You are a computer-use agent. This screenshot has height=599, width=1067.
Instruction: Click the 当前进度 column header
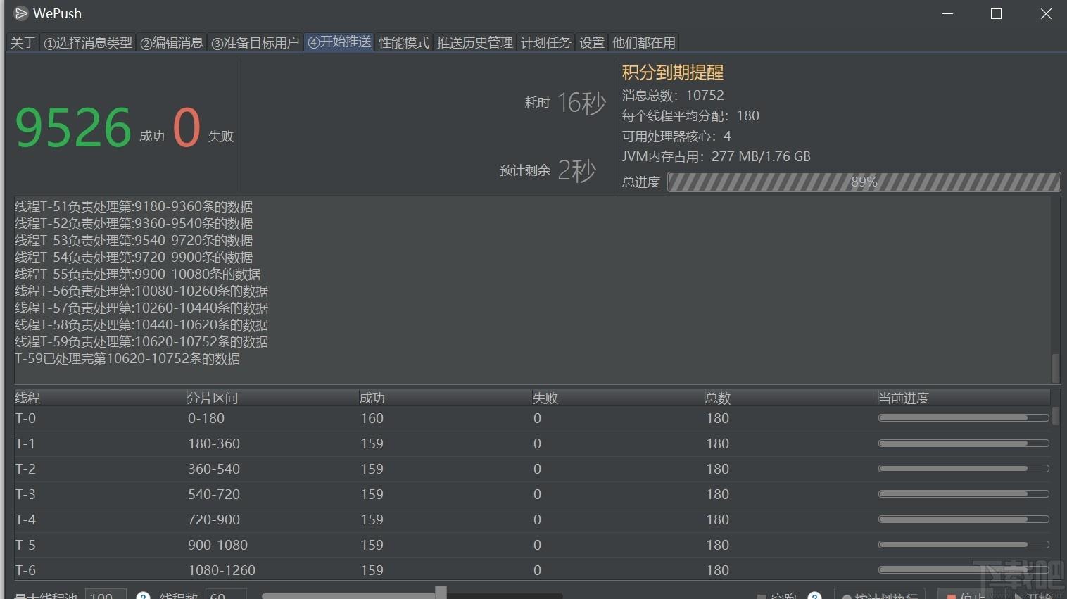click(x=964, y=398)
